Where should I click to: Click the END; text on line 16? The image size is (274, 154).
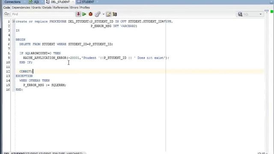click(19, 89)
